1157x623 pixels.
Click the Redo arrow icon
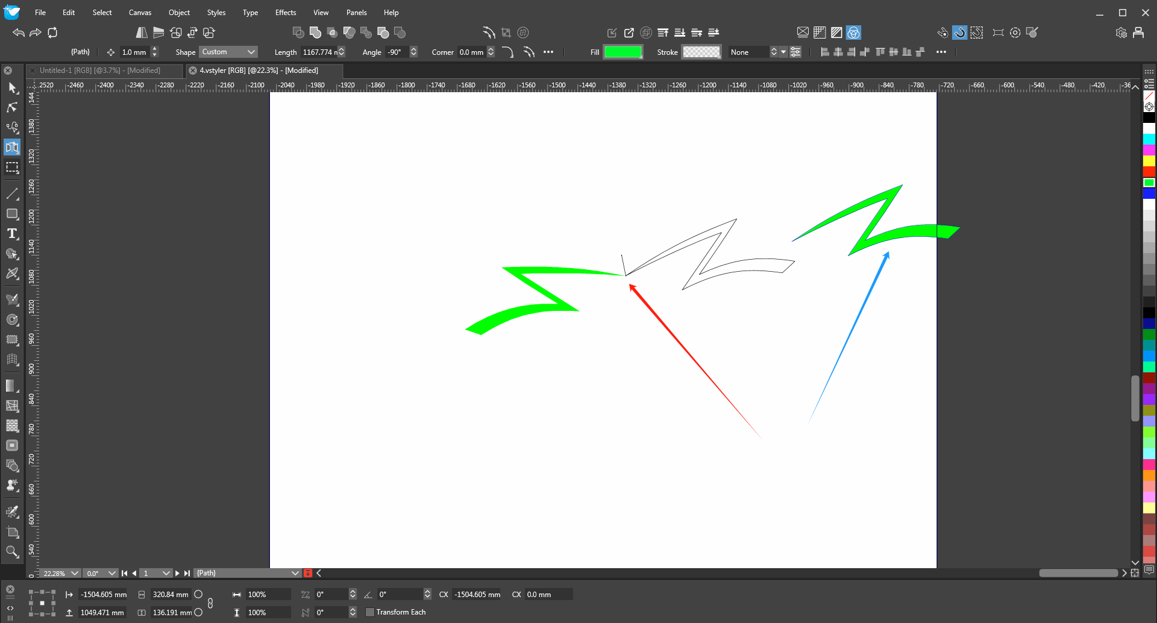pyautogui.click(x=36, y=33)
